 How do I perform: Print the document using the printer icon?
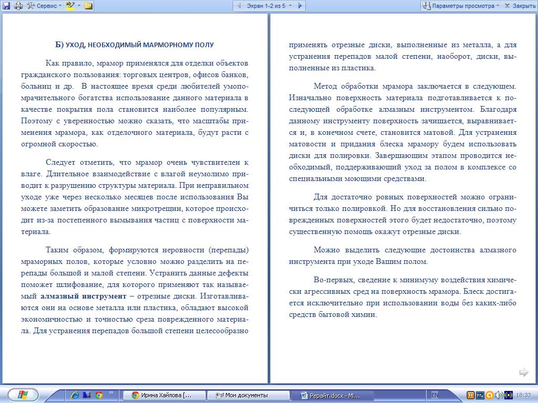tap(18, 5)
